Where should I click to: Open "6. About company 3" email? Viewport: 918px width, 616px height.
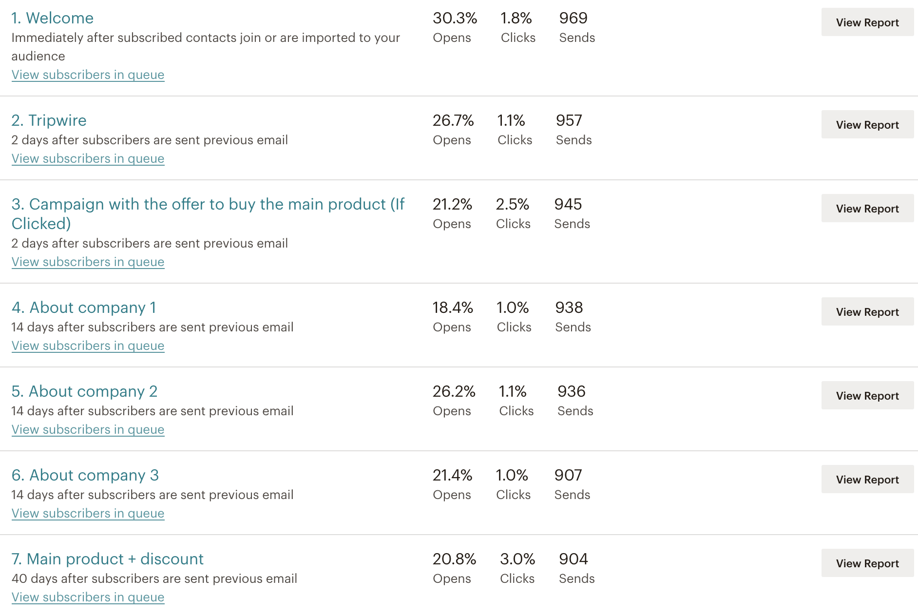point(85,475)
